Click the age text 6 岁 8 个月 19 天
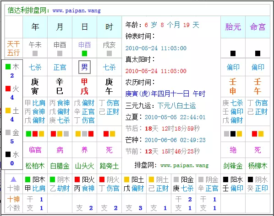The height and width of the screenshot is (216, 274). (172, 25)
